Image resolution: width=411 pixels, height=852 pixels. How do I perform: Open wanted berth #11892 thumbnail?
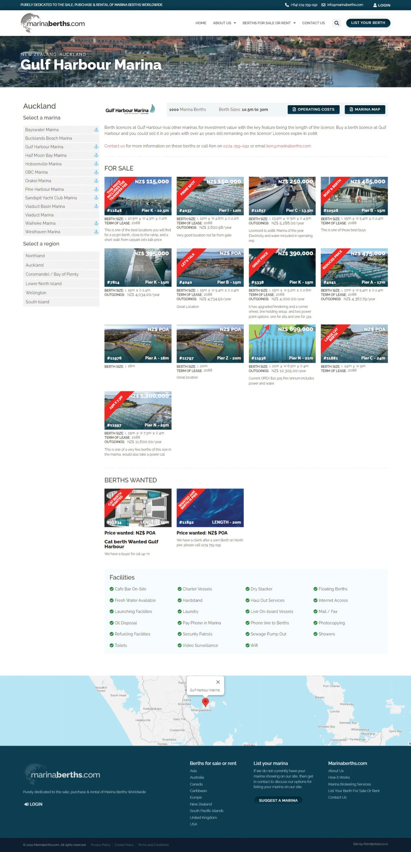click(210, 508)
